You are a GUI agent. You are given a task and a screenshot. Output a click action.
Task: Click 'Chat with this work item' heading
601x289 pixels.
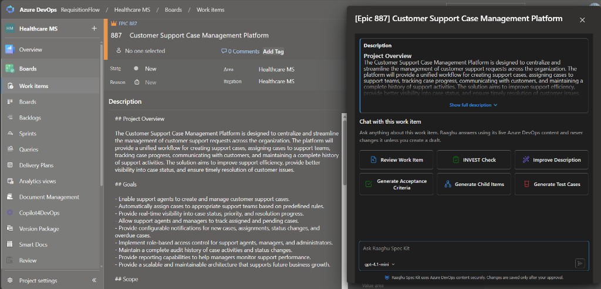coord(390,122)
